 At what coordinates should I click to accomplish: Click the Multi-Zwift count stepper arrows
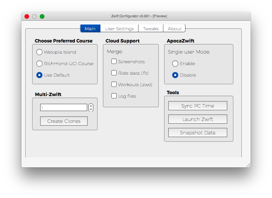coord(91,108)
